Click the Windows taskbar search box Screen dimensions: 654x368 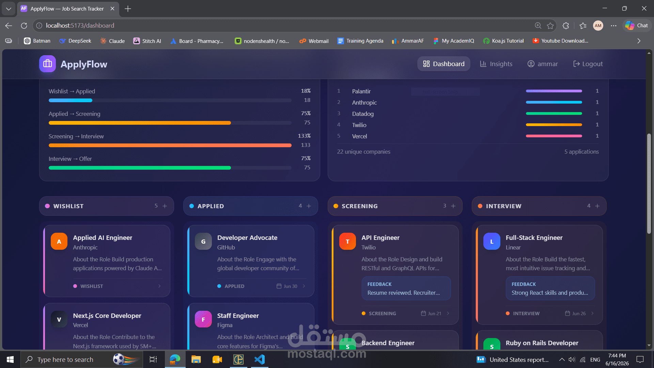(x=82, y=359)
